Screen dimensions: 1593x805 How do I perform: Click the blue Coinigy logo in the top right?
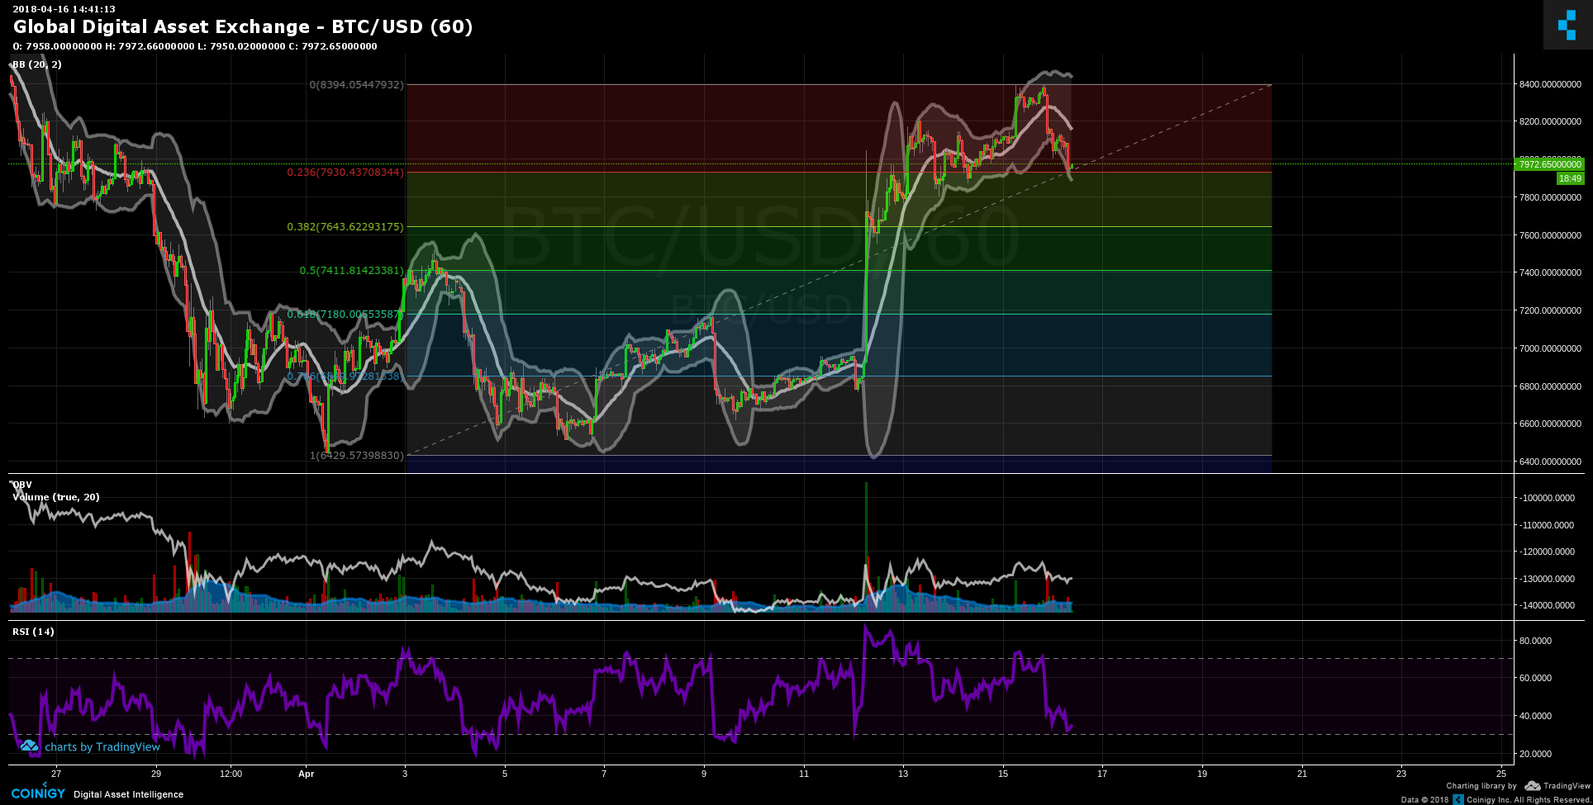pos(1567,25)
